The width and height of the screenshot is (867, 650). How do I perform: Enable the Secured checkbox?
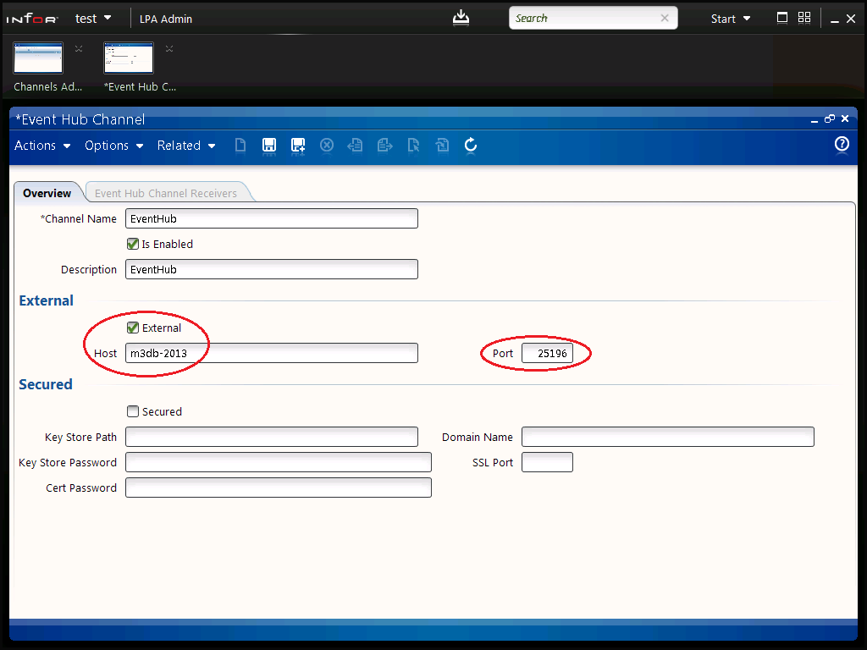coord(133,411)
